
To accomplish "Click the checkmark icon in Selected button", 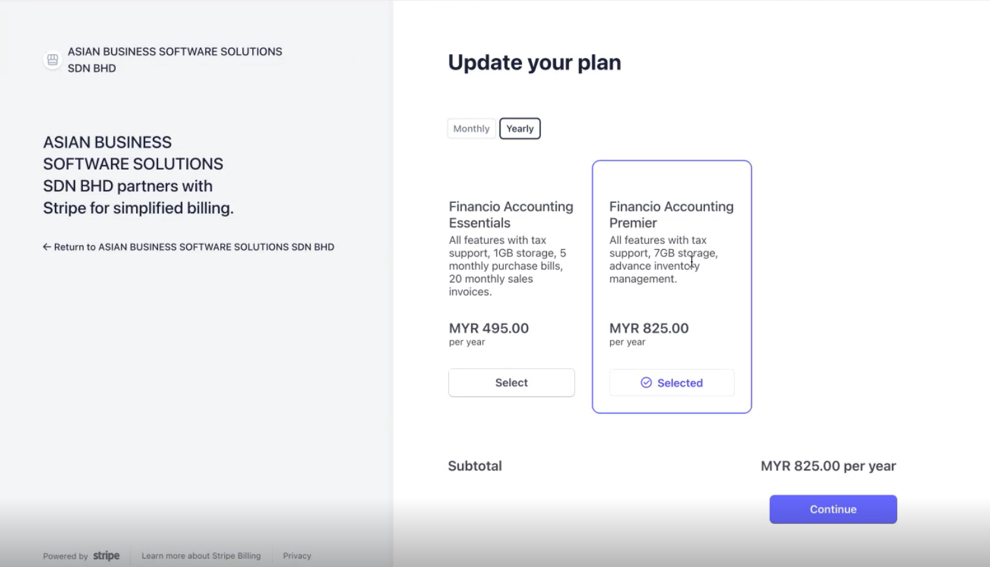I will pyautogui.click(x=646, y=382).
